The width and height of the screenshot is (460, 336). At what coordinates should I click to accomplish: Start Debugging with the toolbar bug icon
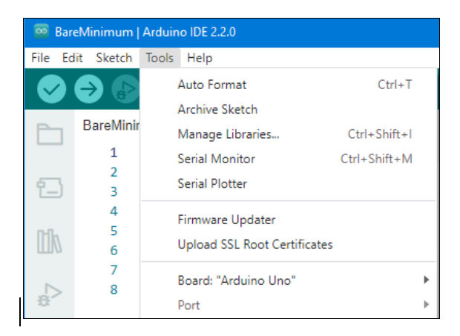tap(125, 89)
